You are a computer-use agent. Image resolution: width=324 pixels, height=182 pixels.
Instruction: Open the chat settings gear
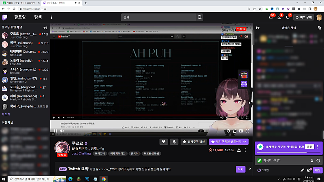(309, 170)
